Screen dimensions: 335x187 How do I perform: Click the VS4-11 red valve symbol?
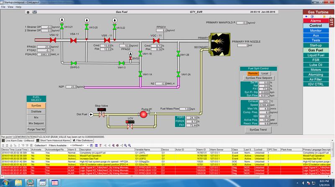[x=74, y=40]
